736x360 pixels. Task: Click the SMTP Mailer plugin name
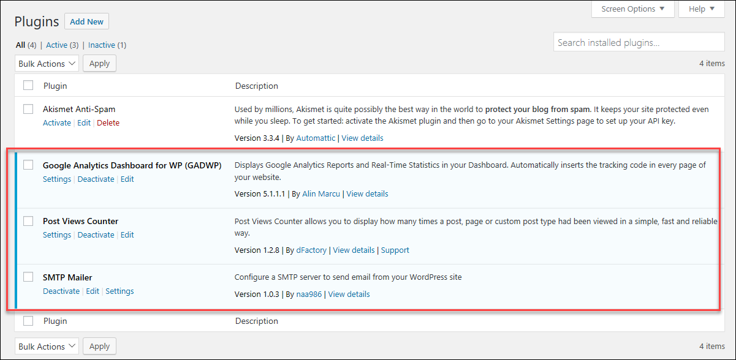tap(67, 277)
